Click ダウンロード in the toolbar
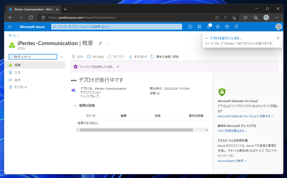287x178 pixels. 138,57
